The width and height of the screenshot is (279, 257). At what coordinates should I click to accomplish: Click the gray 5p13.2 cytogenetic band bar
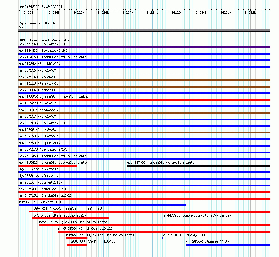pos(145,31)
